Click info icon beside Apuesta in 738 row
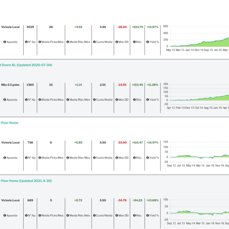This screenshot has height=229, width=229. (5, 158)
